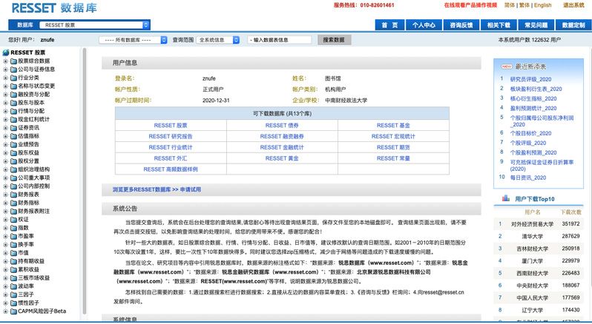Select the 三板市场收益 tree item label

pyautogui.click(x=33, y=277)
